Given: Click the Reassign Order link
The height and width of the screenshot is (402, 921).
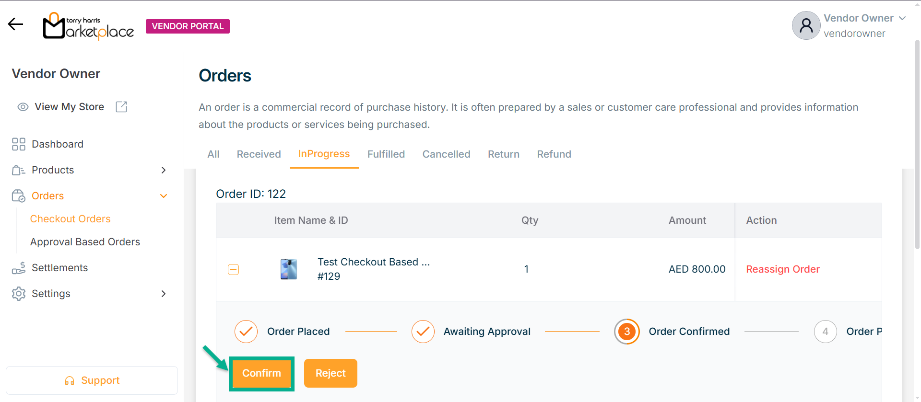Looking at the screenshot, I should (783, 269).
